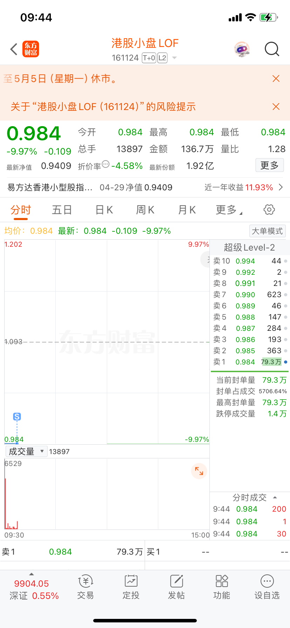Image resolution: width=290 pixels, height=628 pixels.
Task: Select the 卖9 0.992 order row
Action: coord(250,272)
